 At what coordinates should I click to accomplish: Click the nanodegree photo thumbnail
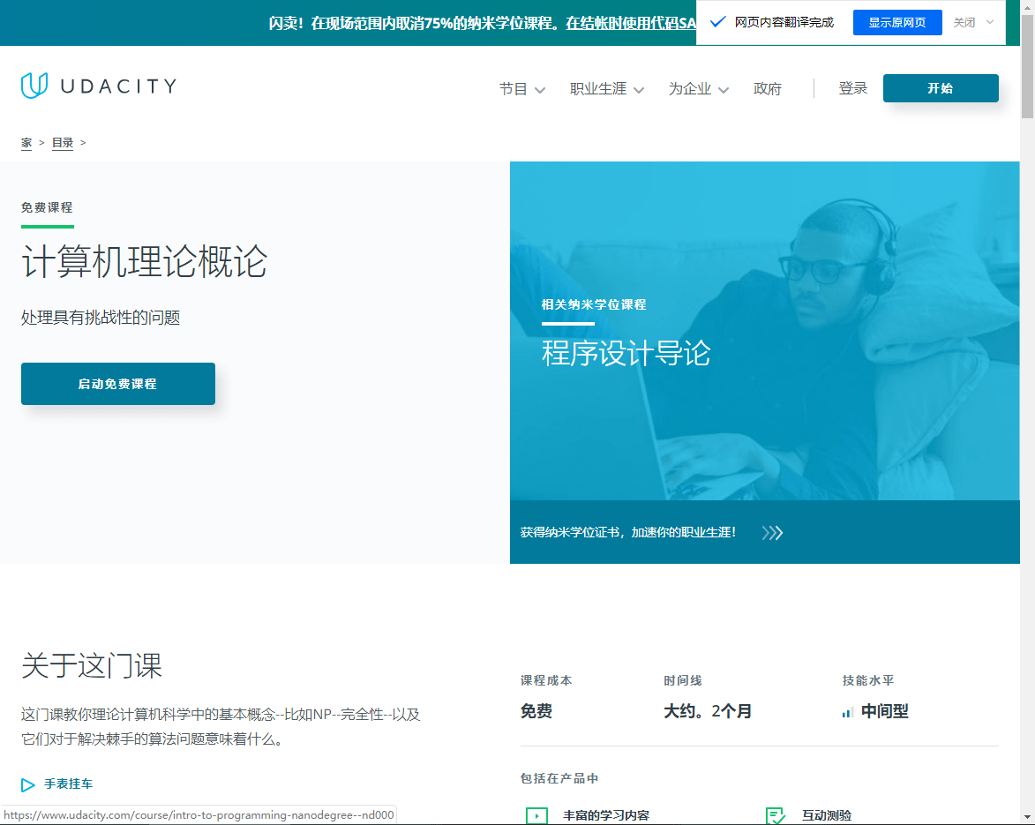[764, 331]
